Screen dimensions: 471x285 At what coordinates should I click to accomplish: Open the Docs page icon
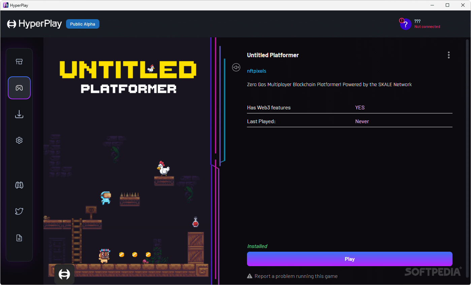(x=19, y=238)
